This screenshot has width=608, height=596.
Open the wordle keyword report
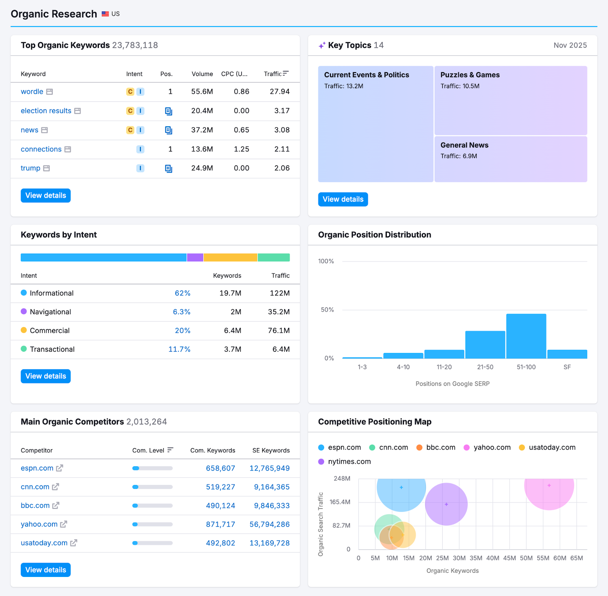click(x=32, y=92)
